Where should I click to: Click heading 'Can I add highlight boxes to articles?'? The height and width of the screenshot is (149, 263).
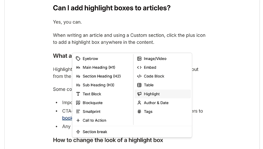click(x=112, y=8)
